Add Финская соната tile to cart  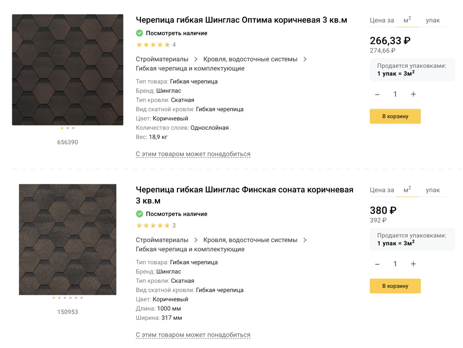tap(395, 286)
